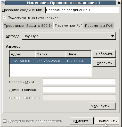This screenshot has width=122, height=127.
Task: Switch to the "Проводные" tab
Action: tap(14, 26)
